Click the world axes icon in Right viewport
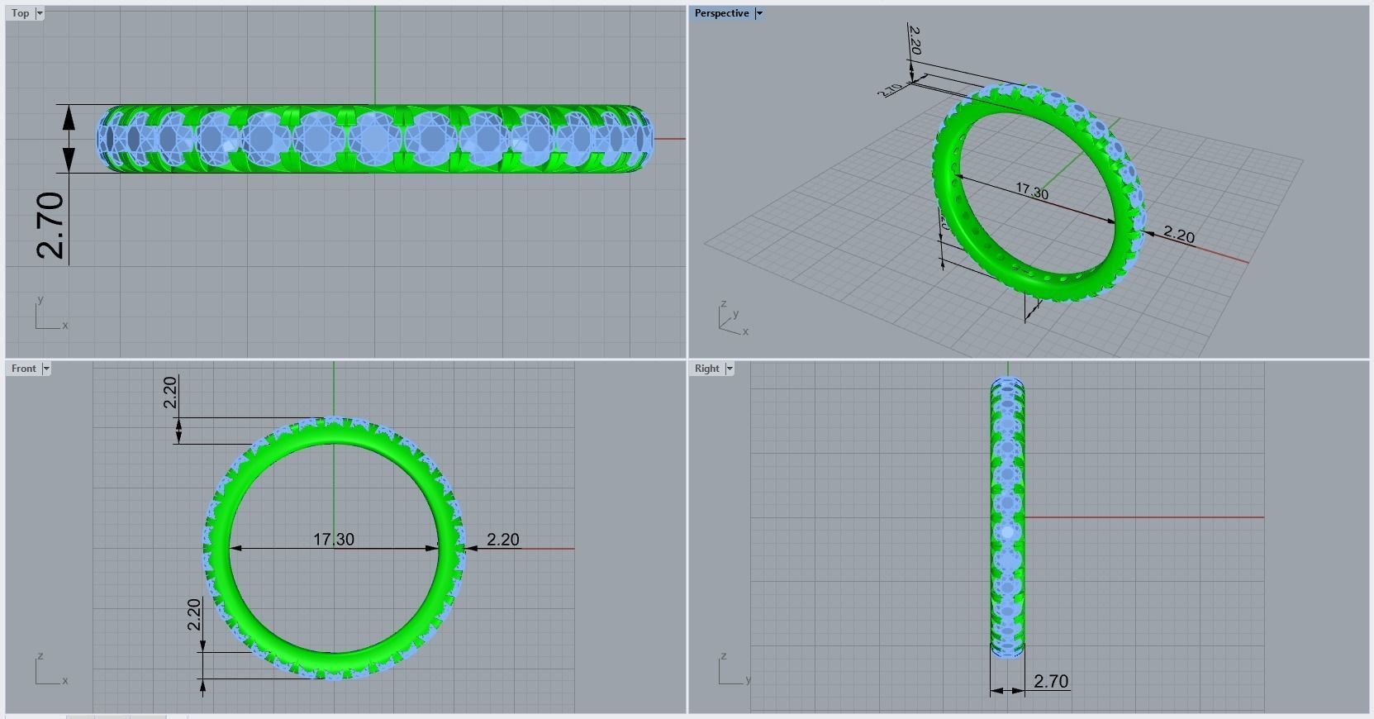 coord(735,669)
